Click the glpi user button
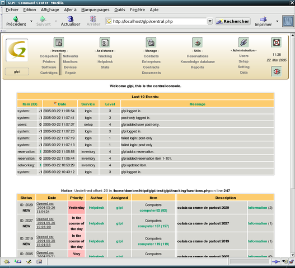 (x=17, y=71)
